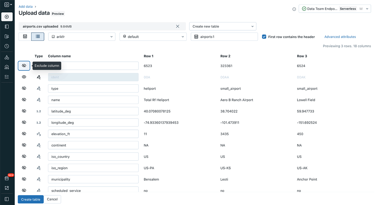
Task: Switch to table grid preview view
Action: 25,37
